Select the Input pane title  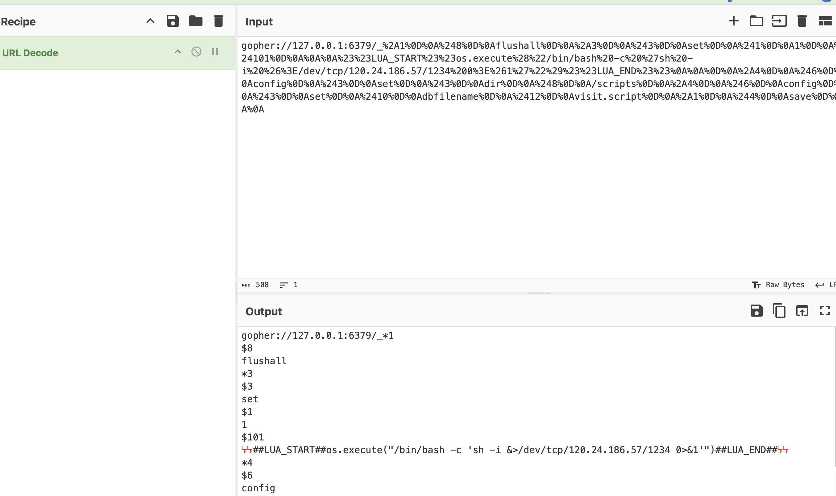(259, 22)
